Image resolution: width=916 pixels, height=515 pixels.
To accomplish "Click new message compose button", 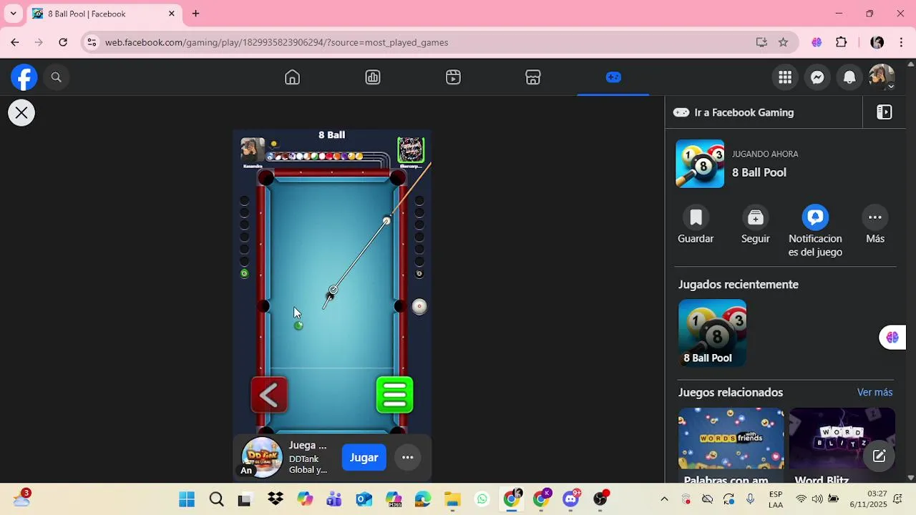I will pos(880,456).
